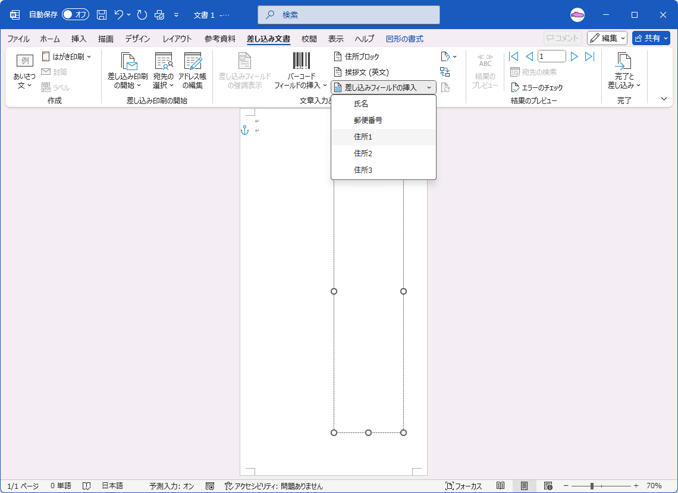Switch to the 挿入 tab
Viewport: 678px width, 493px height.
tap(79, 39)
